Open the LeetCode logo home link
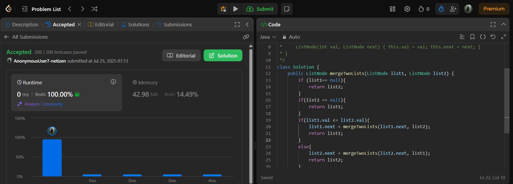The image size is (513, 184). 9,9
